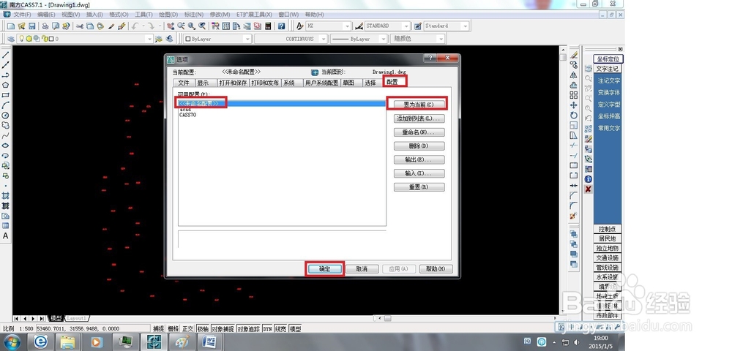Open the Standard table style dropdown
Viewport: 732px width, 351px height.
click(x=446, y=26)
